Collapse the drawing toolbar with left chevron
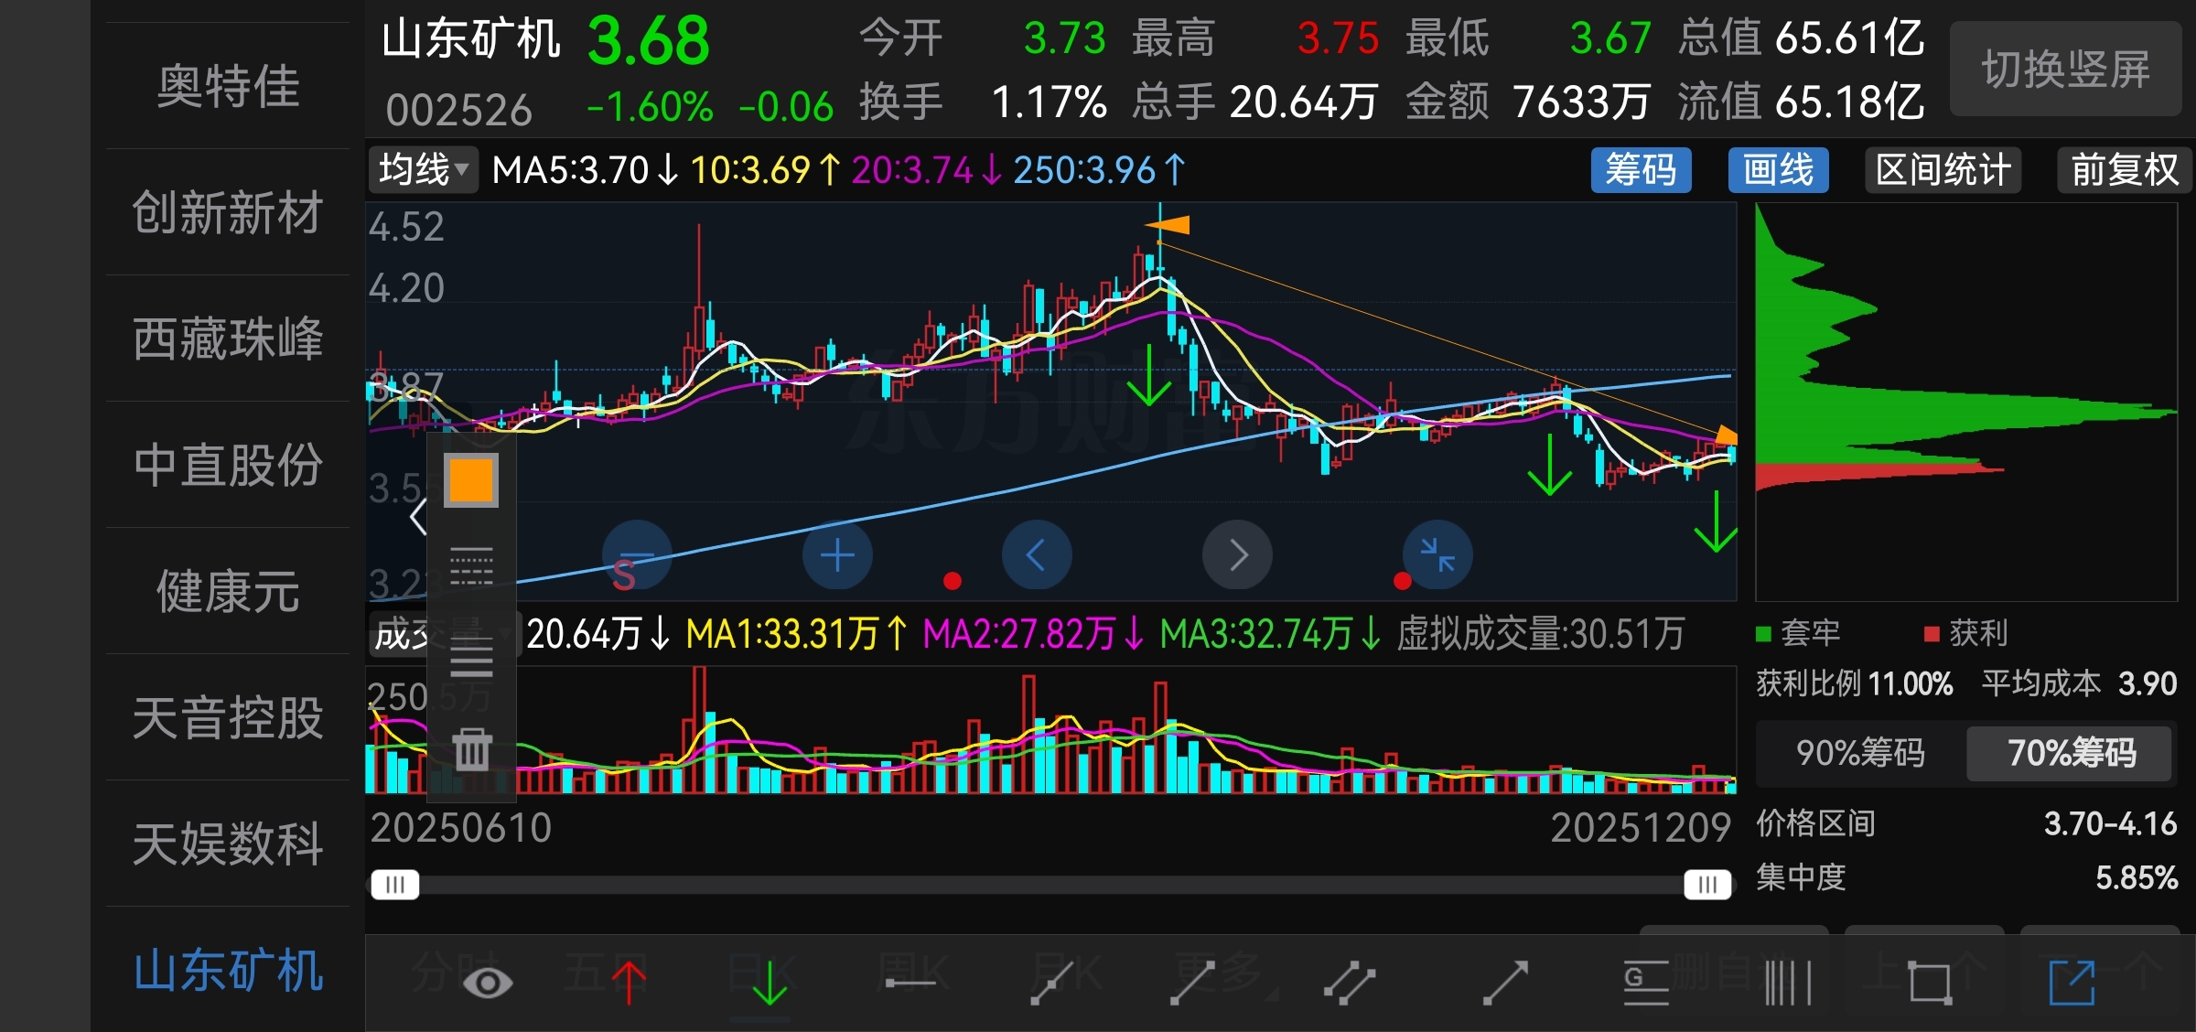 418,517
